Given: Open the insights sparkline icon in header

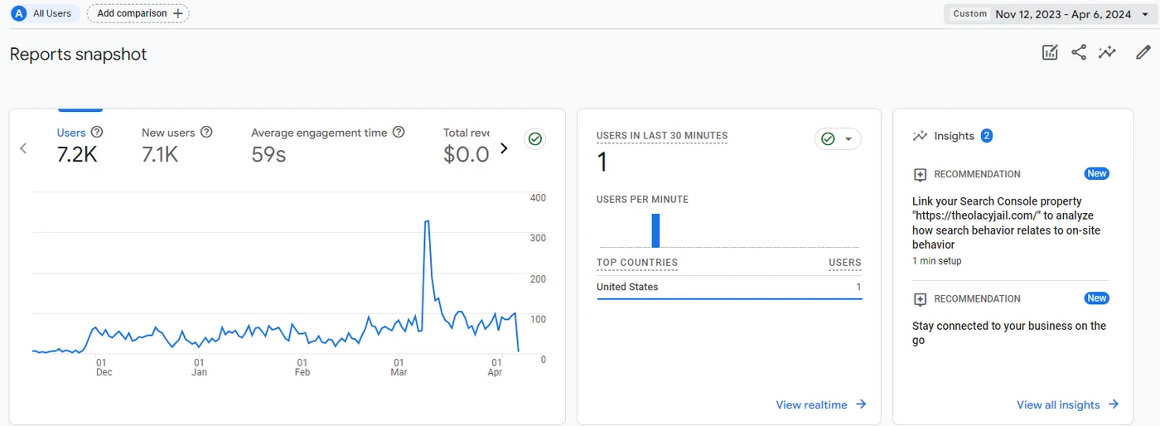Looking at the screenshot, I should point(1107,53).
